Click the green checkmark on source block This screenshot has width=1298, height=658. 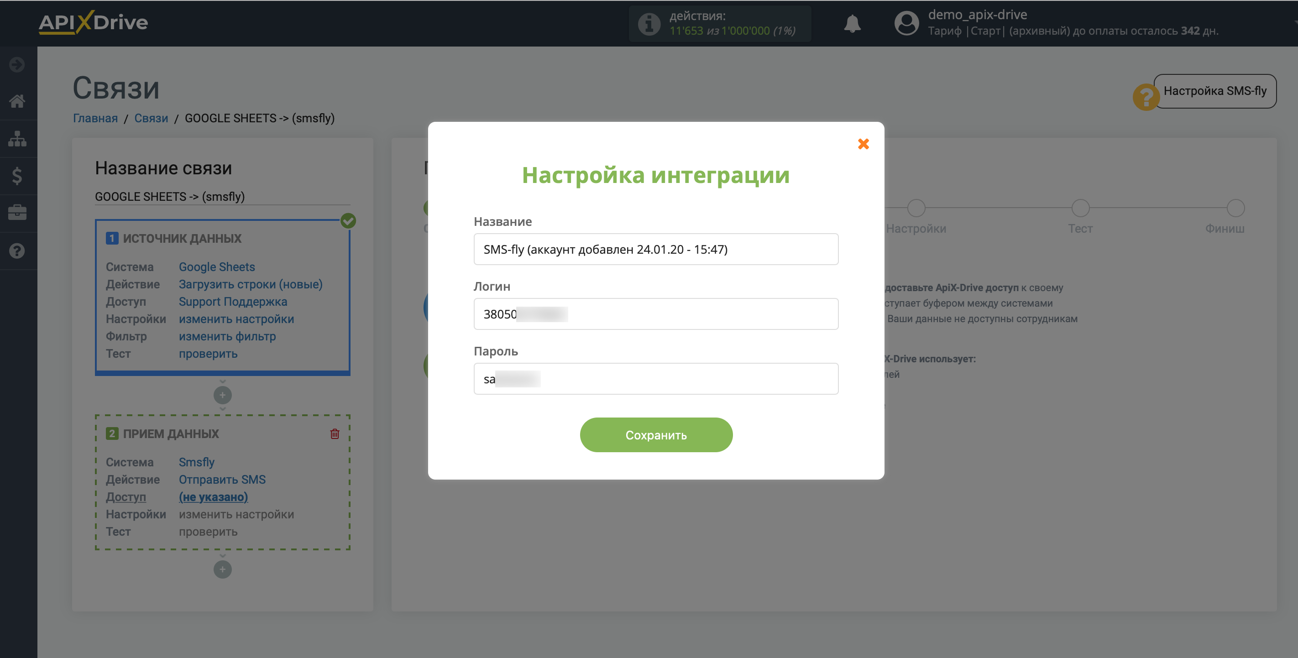coord(348,221)
